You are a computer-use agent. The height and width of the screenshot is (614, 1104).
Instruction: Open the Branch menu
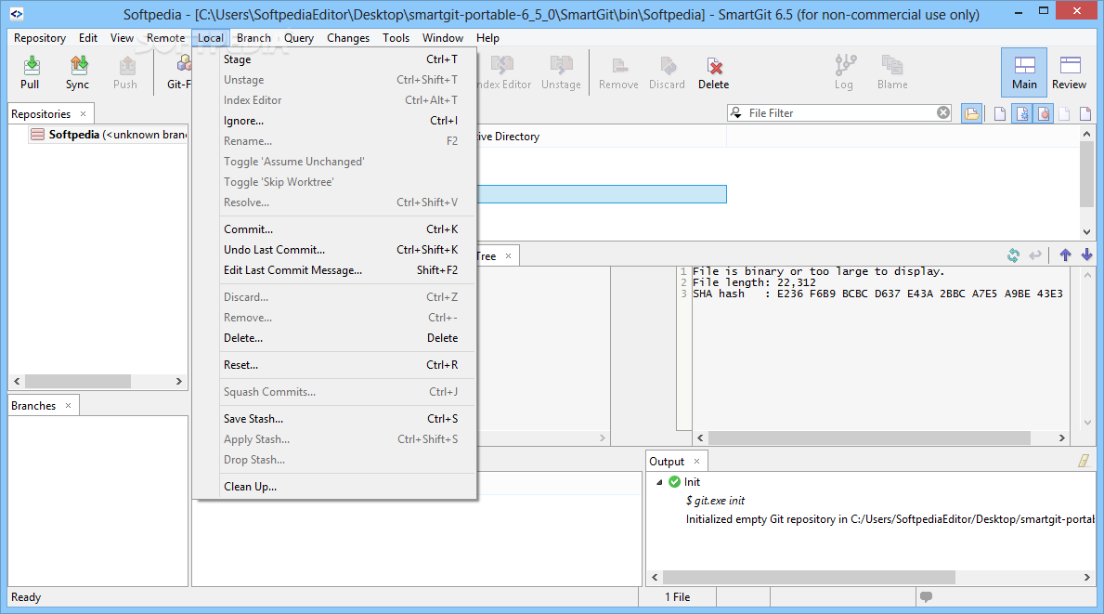click(x=253, y=38)
